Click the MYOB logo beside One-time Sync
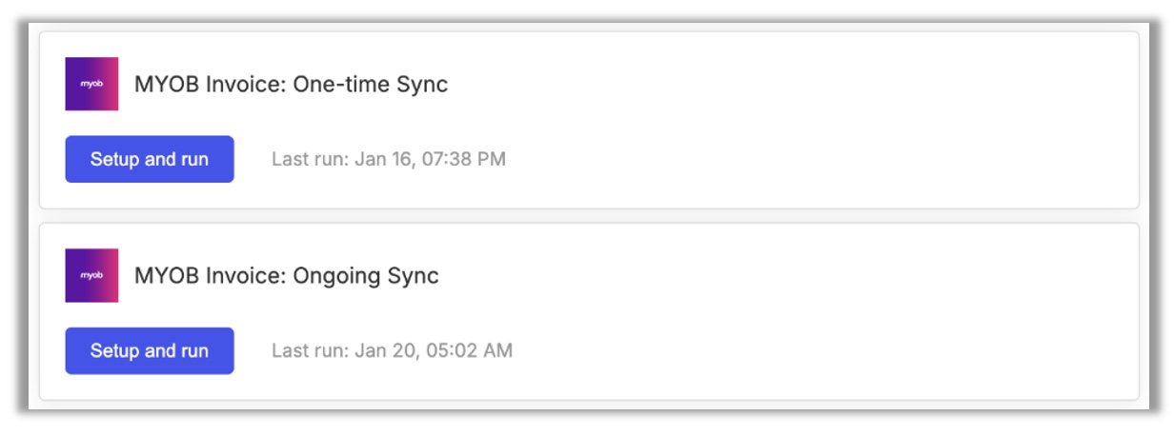The image size is (1174, 436). 91,84
